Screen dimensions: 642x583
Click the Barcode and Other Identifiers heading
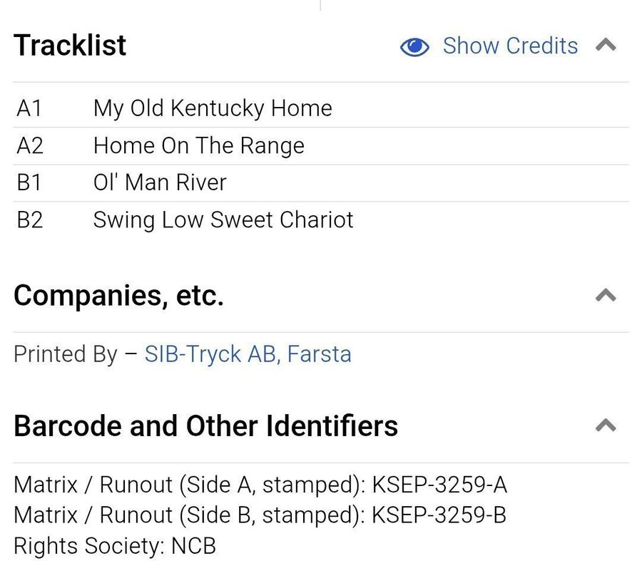click(205, 426)
